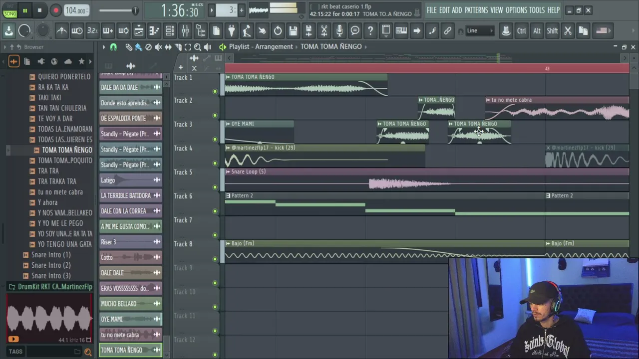Open the language flag dropdown
Screen dimensions: 639x359
[x=602, y=31]
